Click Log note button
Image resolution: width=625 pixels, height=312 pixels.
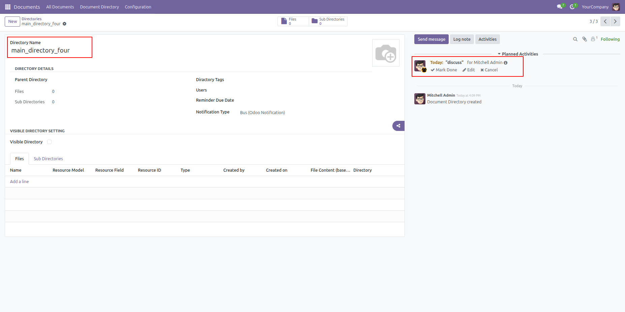pos(462,39)
